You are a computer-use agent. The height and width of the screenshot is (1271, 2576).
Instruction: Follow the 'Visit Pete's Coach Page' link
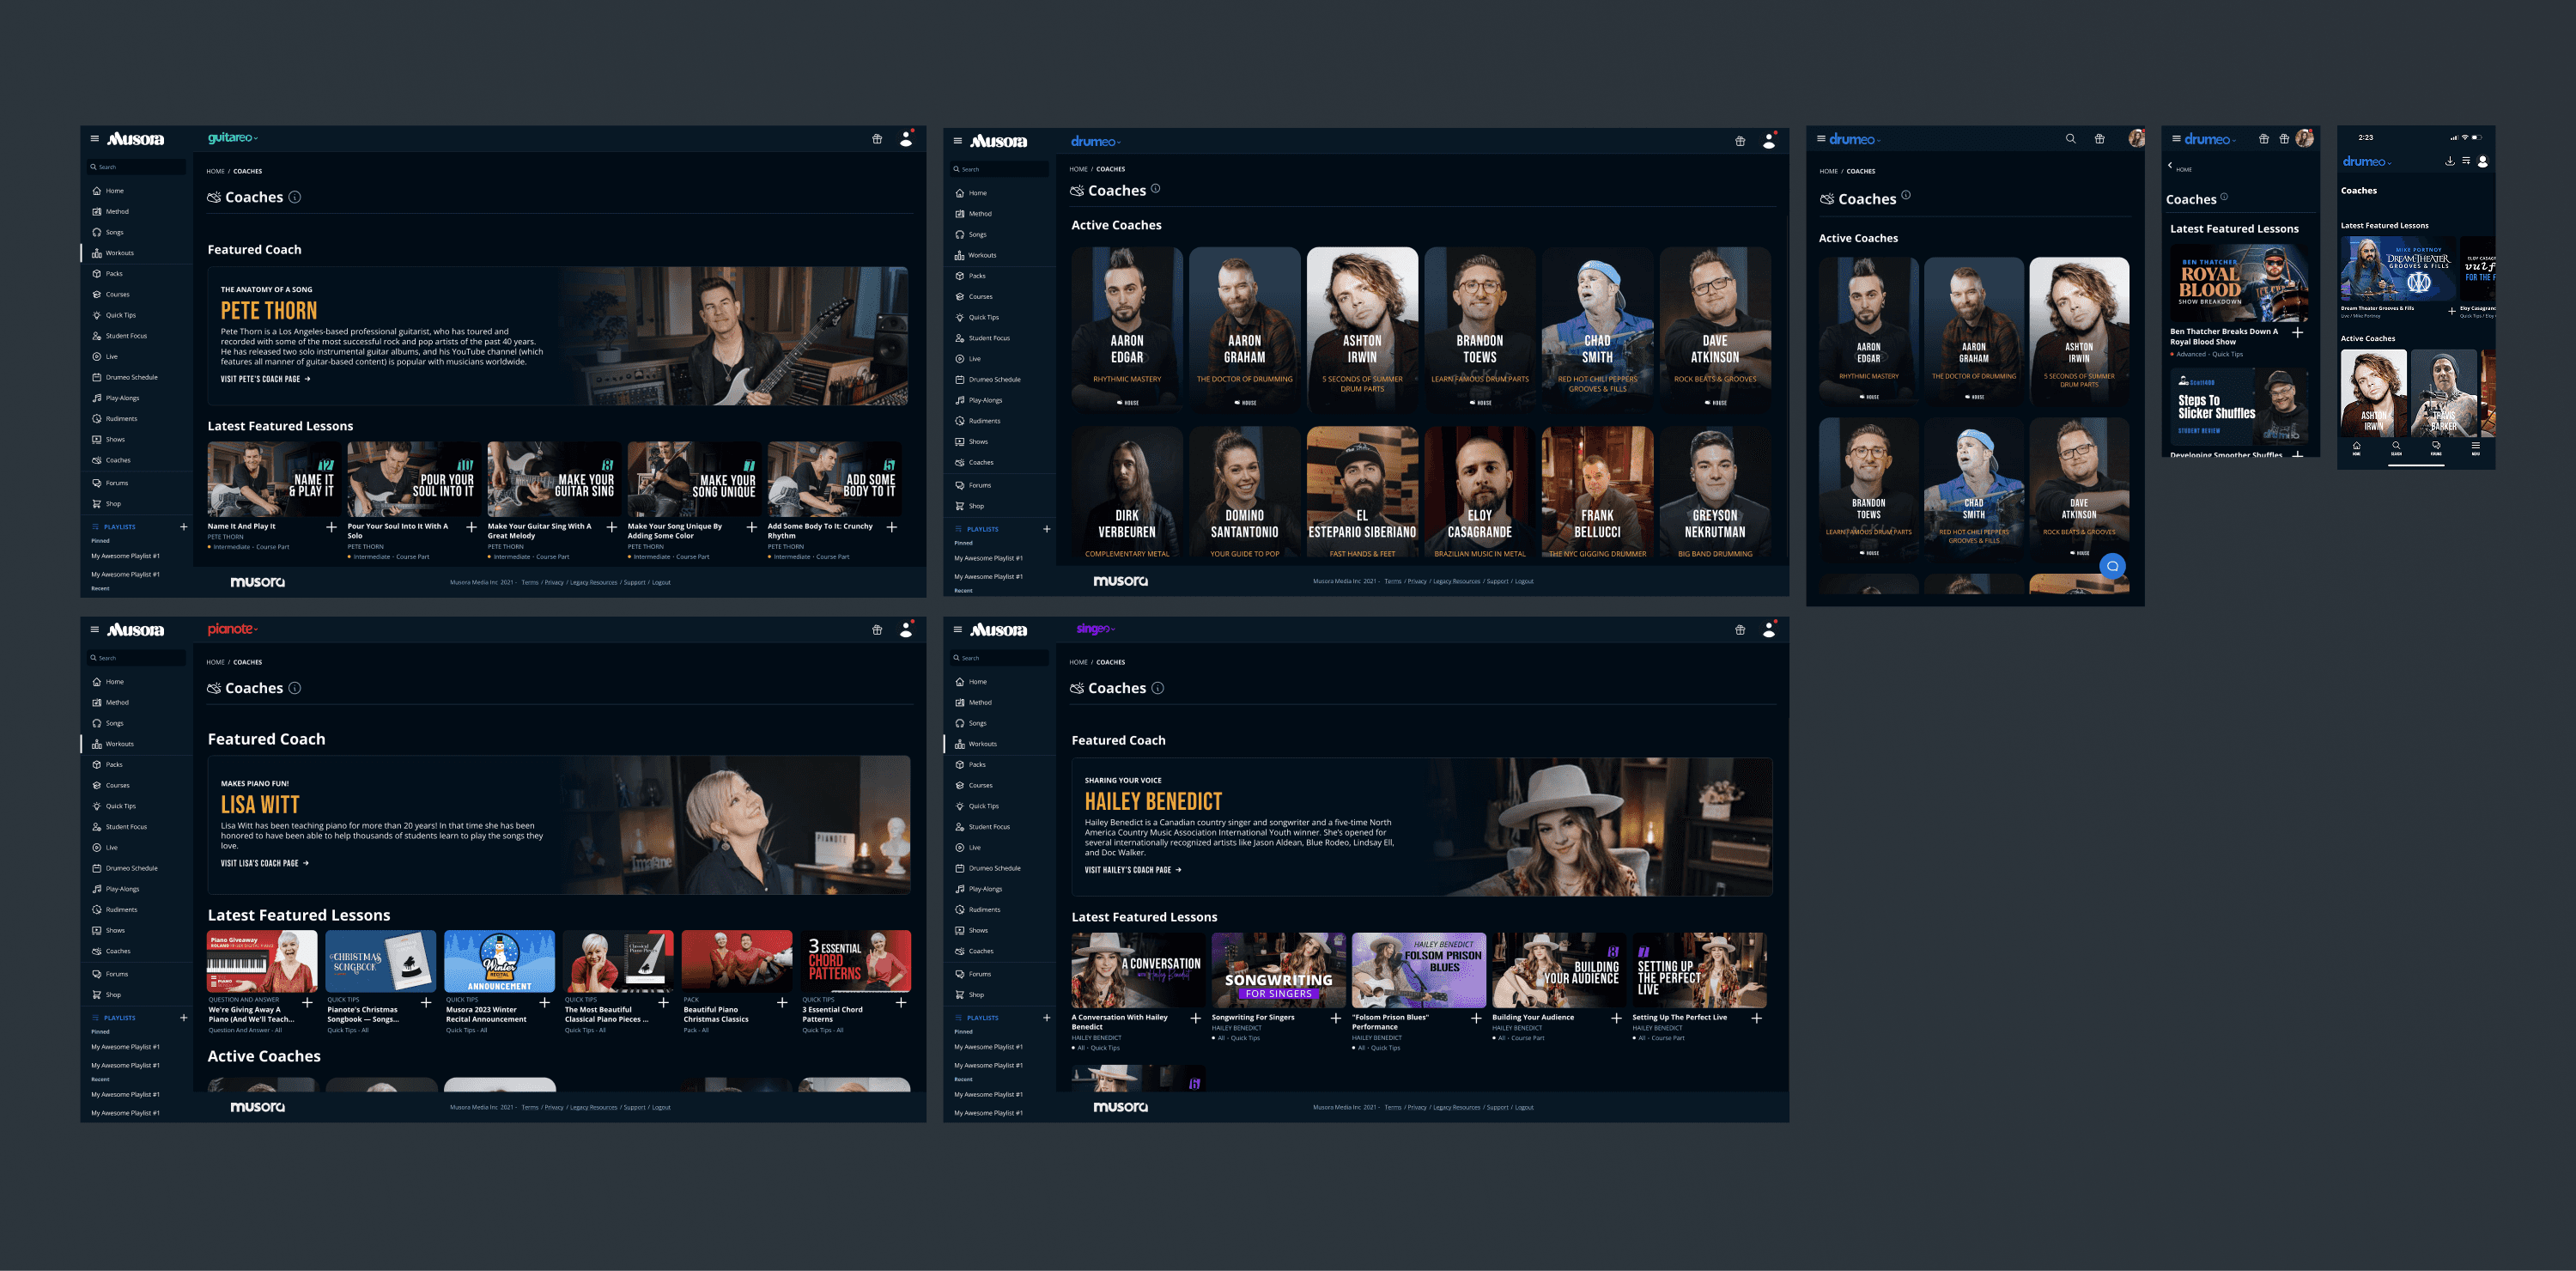click(x=265, y=379)
